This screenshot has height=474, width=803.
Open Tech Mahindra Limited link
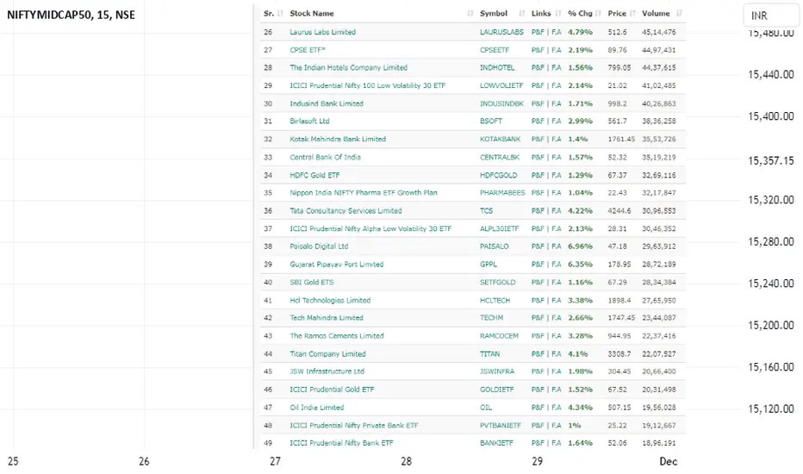327,318
